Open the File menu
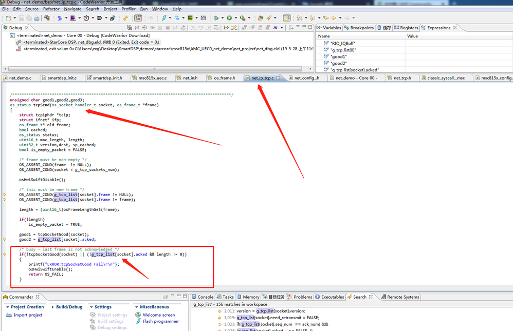513x331 pixels. click(5, 9)
